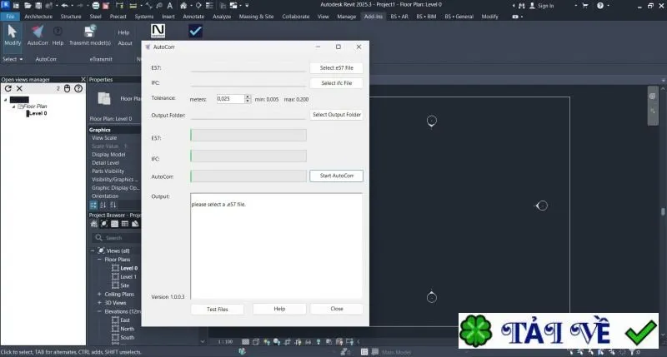667x357 pixels.
Task: Select the Modify arrow tool
Action: point(12,35)
